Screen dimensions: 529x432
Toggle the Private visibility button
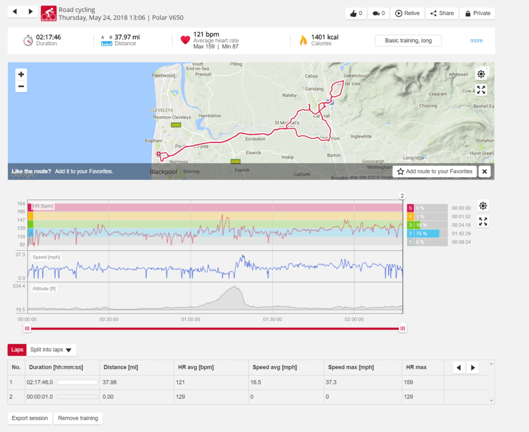pyautogui.click(x=477, y=13)
